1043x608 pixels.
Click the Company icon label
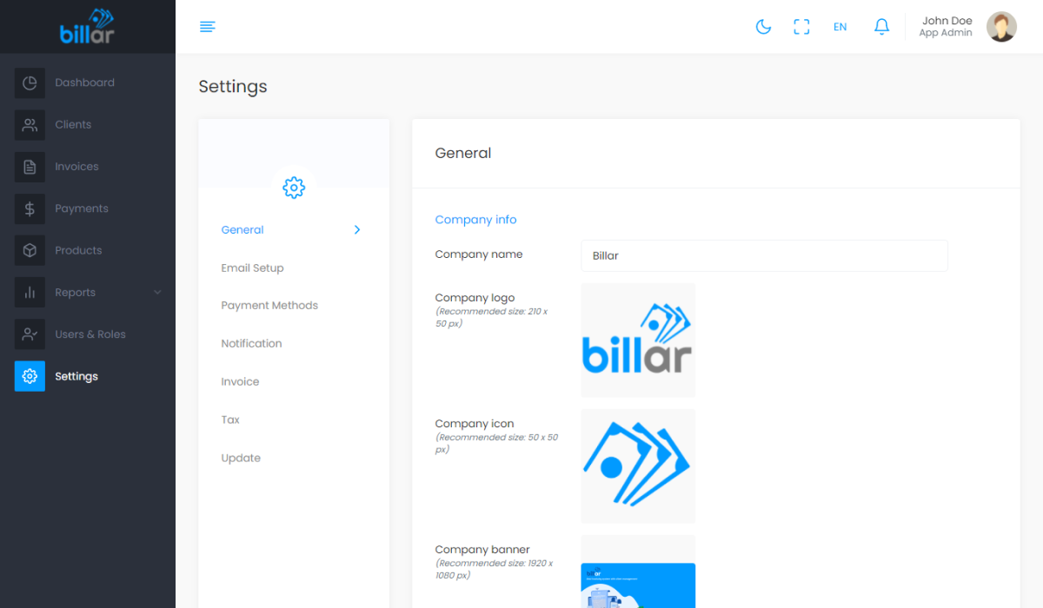[x=475, y=424]
